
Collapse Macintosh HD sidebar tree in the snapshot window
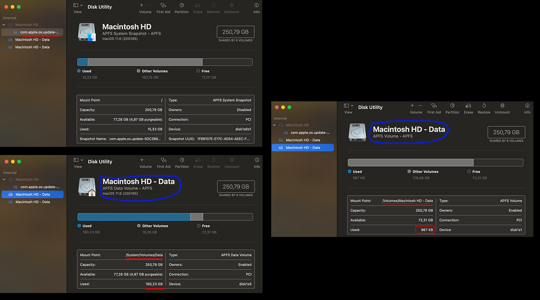coord(4,25)
